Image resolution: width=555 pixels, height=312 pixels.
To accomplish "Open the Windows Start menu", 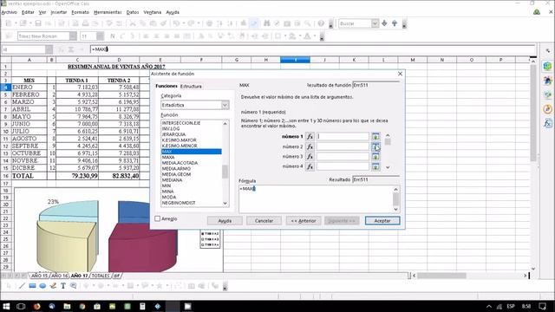I will tap(6, 306).
